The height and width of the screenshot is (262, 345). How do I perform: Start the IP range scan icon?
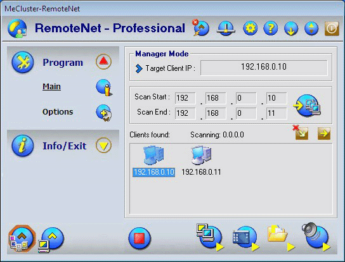pos(307,105)
